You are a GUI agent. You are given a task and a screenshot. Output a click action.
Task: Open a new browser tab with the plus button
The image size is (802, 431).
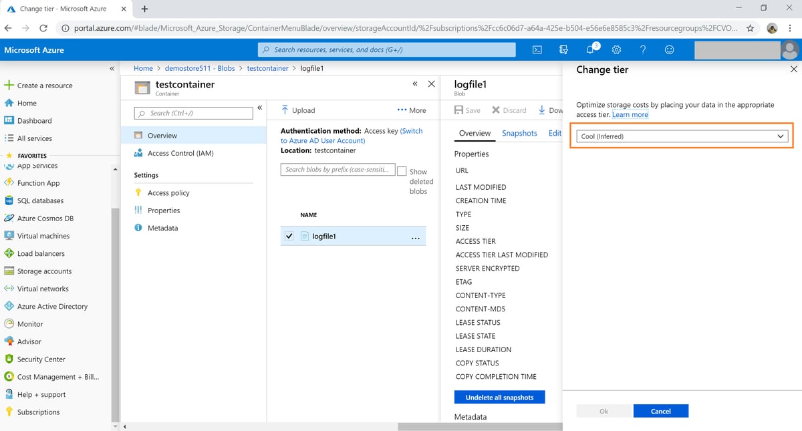[x=145, y=9]
